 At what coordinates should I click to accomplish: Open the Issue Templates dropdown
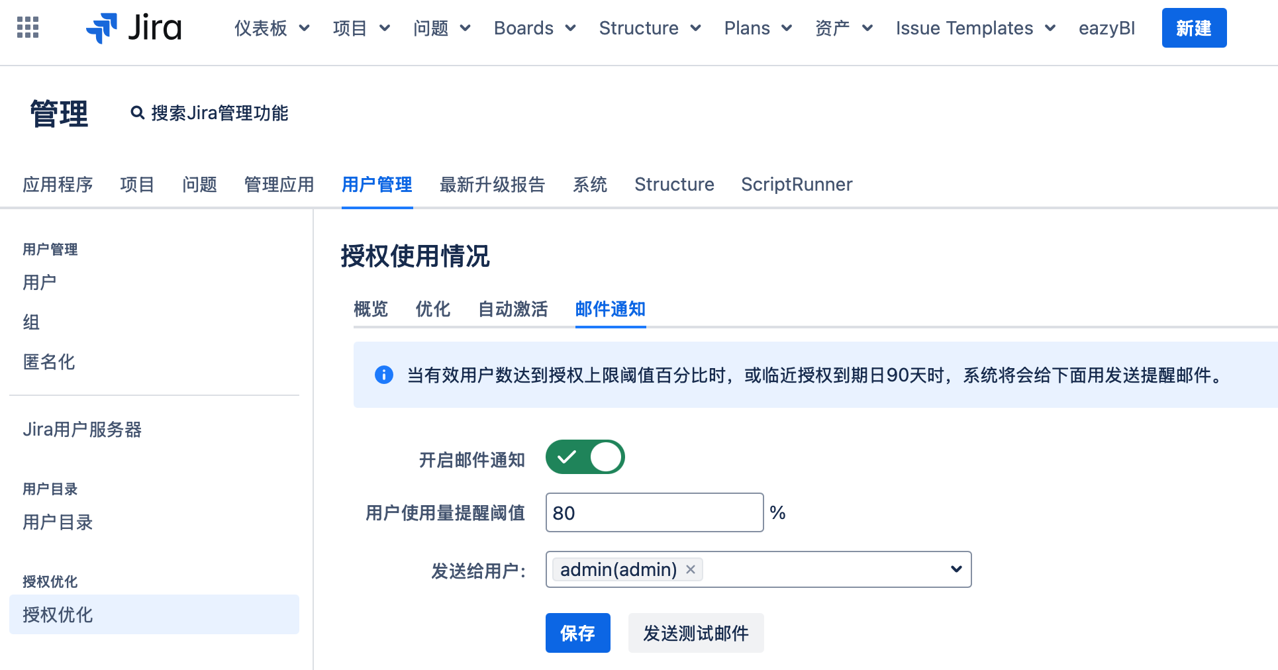coord(975,28)
